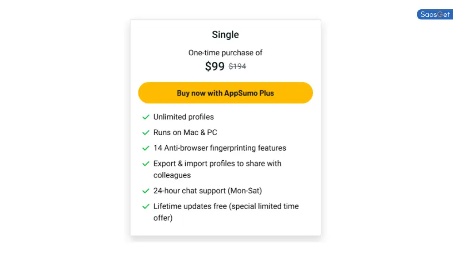453x255 pixels.
Task: Click the checkmark next to Export & import profiles
Action: (x=146, y=163)
